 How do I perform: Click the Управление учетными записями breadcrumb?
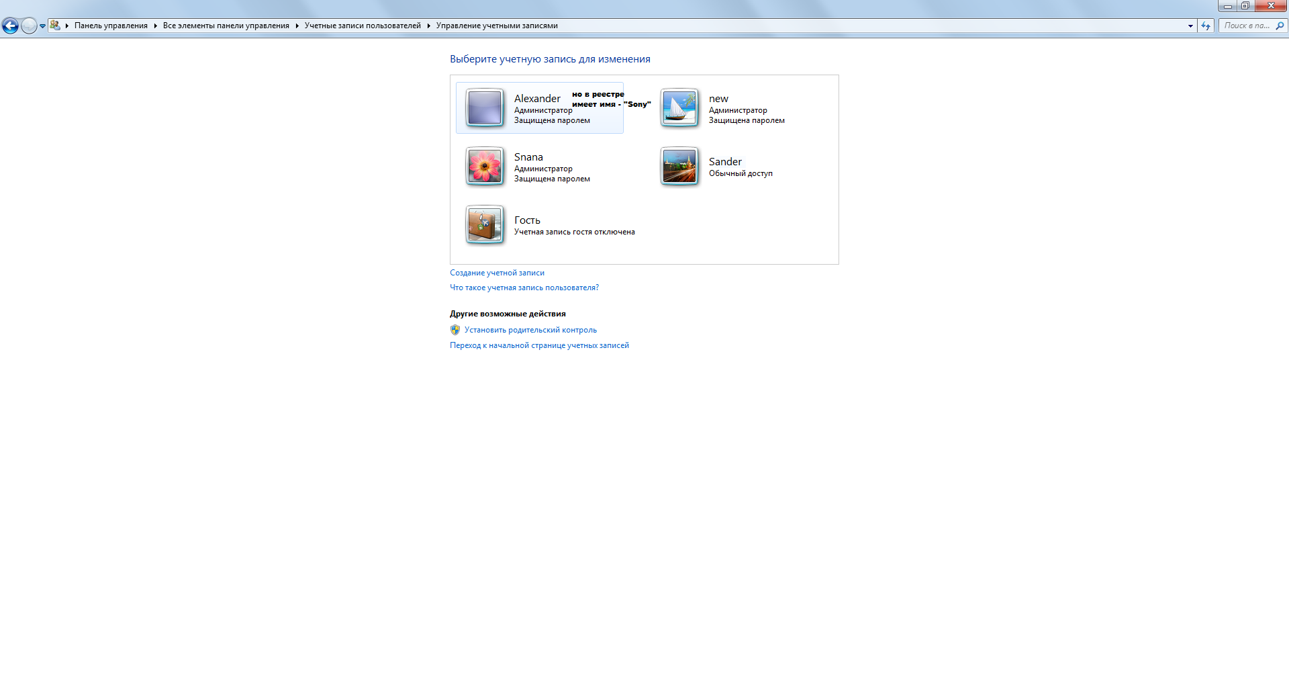pyautogui.click(x=497, y=26)
